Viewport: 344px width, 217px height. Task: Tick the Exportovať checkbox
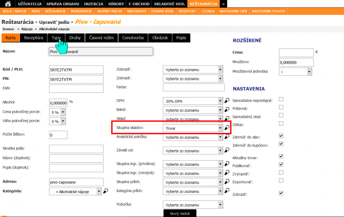(x=281, y=181)
